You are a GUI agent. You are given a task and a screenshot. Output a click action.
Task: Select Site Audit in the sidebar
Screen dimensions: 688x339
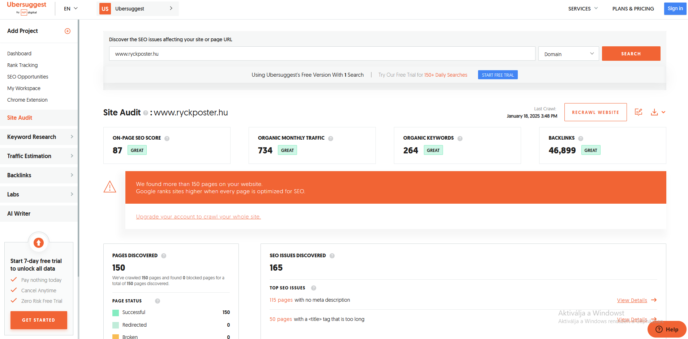39,118
